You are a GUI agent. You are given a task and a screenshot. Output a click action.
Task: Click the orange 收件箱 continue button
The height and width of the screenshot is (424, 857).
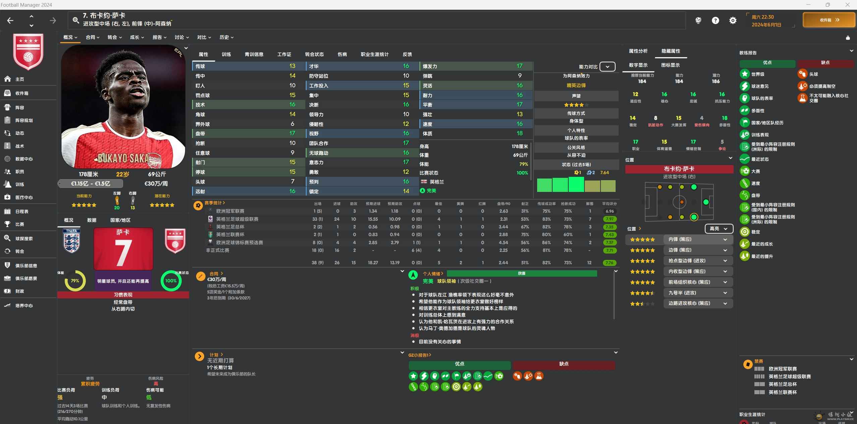(829, 20)
